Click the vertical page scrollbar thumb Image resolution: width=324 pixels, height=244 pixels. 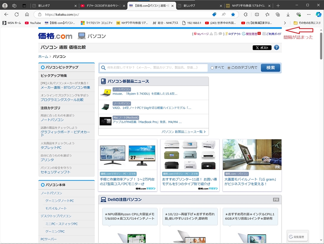321,46
